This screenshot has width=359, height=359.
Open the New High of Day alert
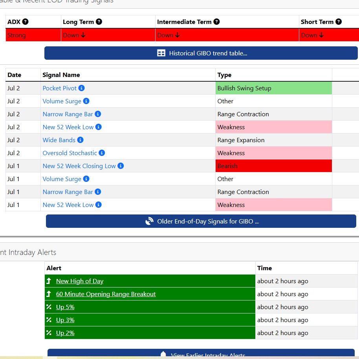click(80, 281)
